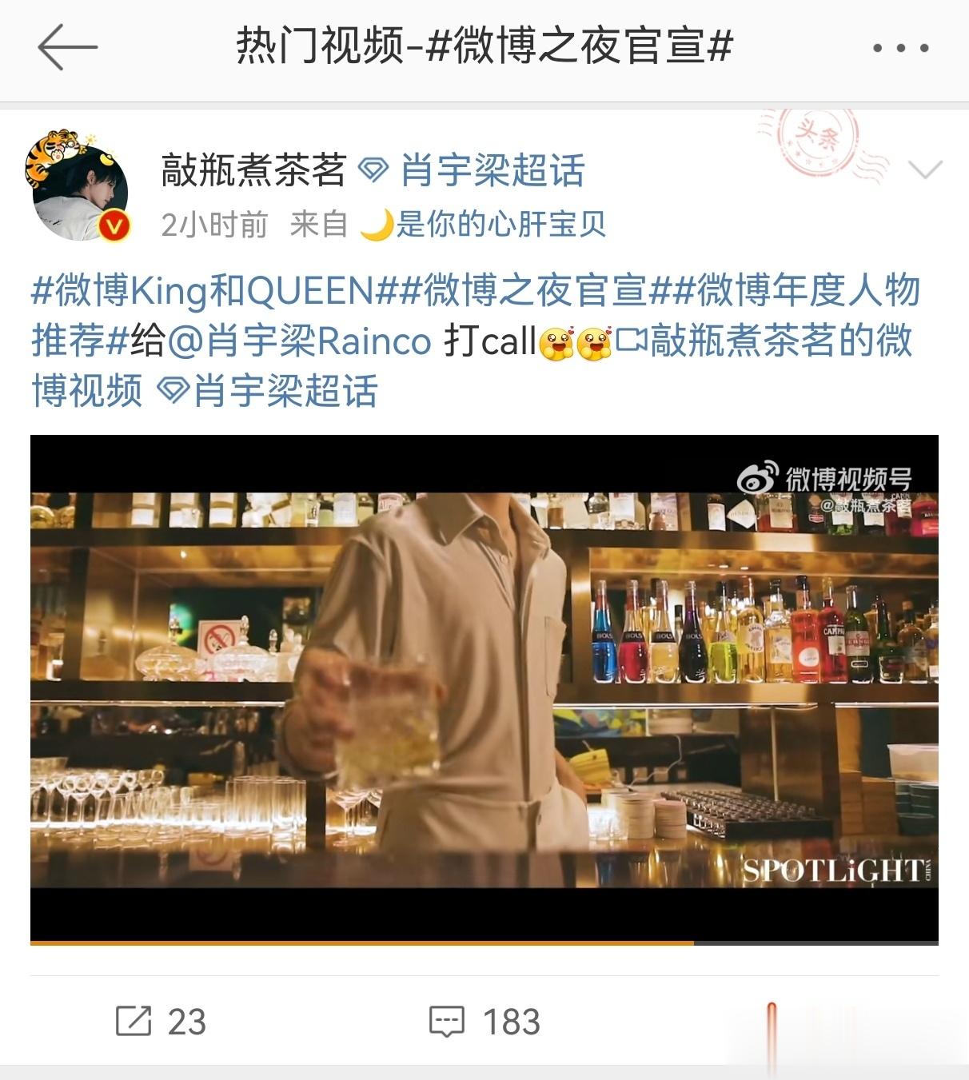Open mention @肖宇梁Rainco
The width and height of the screenshot is (969, 1080).
[x=300, y=341]
